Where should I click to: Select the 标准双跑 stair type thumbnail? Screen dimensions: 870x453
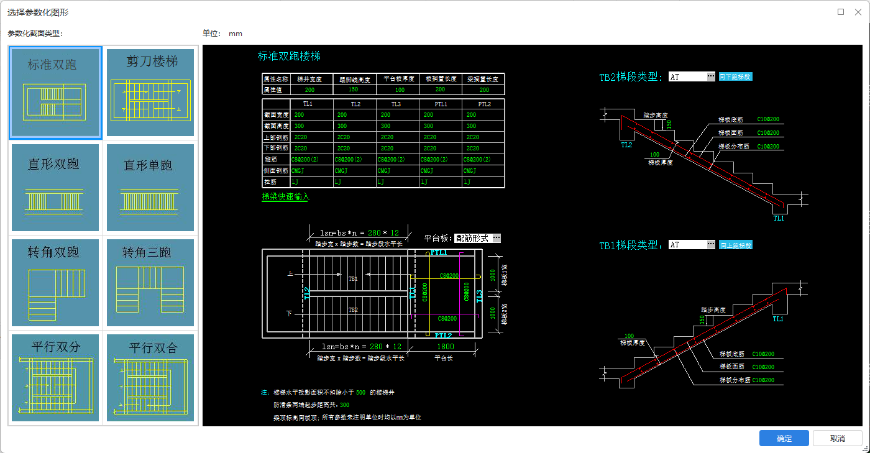coord(55,93)
